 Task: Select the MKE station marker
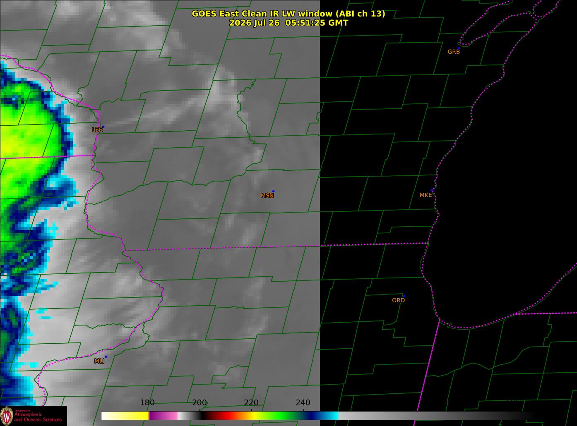[x=432, y=190]
